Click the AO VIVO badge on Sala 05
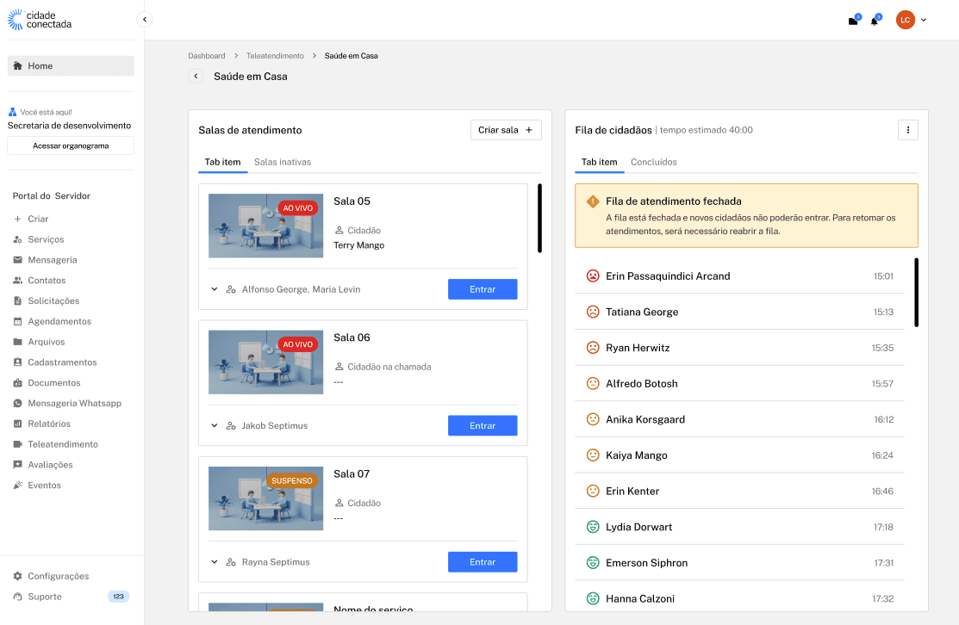The image size is (959, 625). click(x=298, y=207)
